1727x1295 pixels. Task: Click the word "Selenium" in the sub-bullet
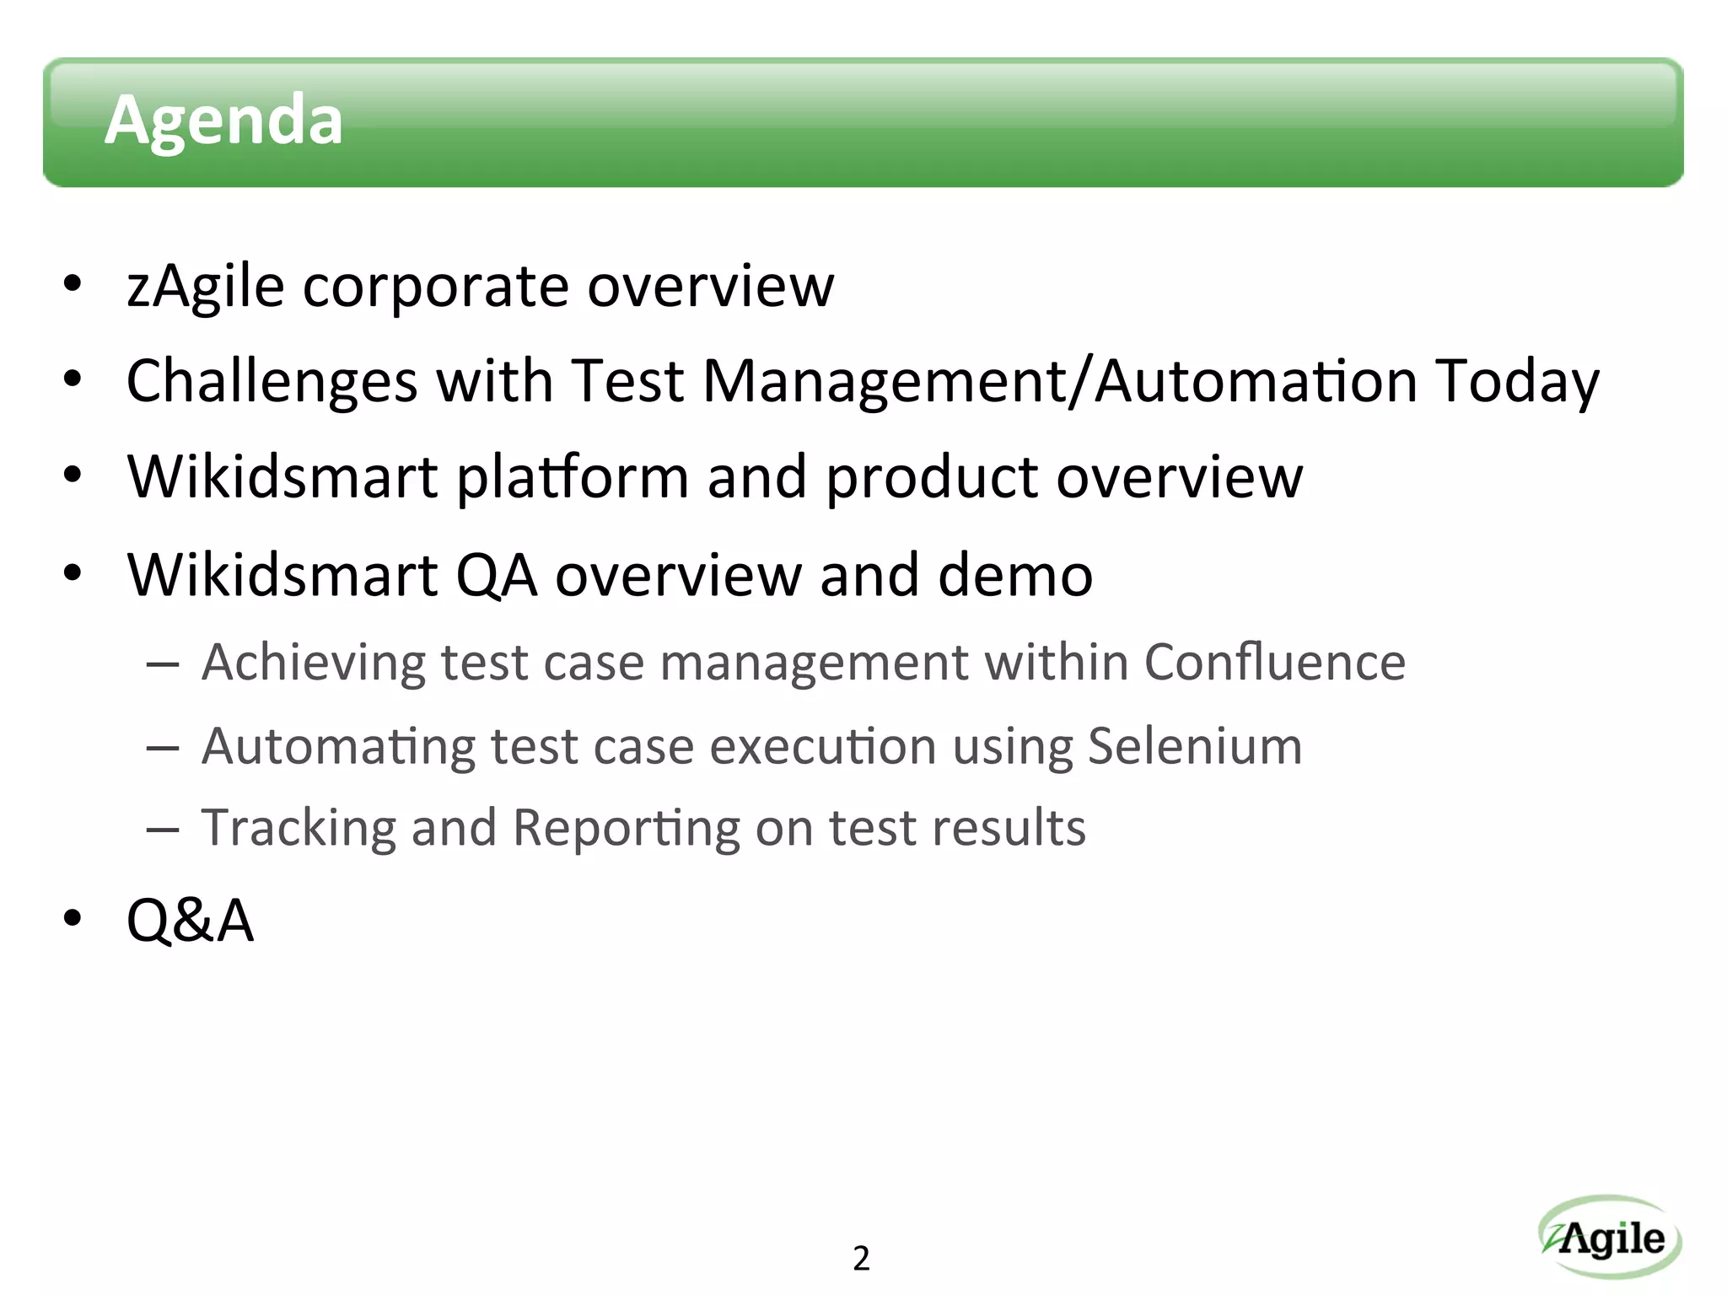click(x=1194, y=746)
